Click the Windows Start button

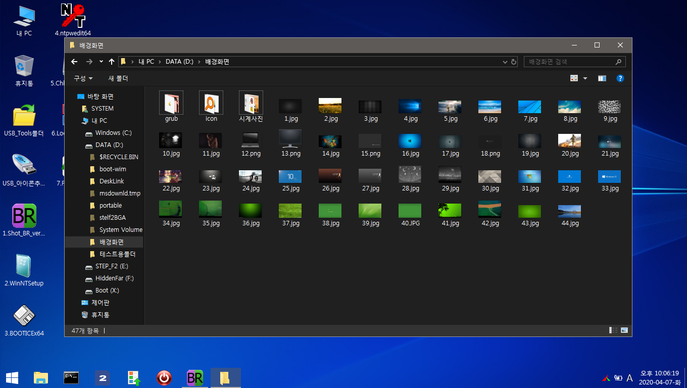tap(12, 377)
